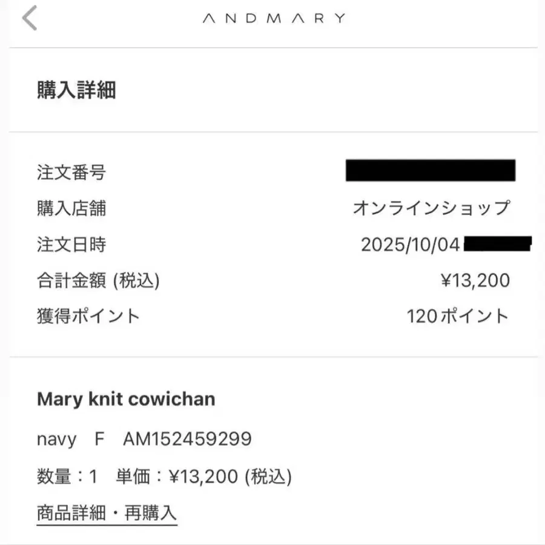This screenshot has width=545, height=545.
Task: Click the navy color text
Action: [56, 439]
